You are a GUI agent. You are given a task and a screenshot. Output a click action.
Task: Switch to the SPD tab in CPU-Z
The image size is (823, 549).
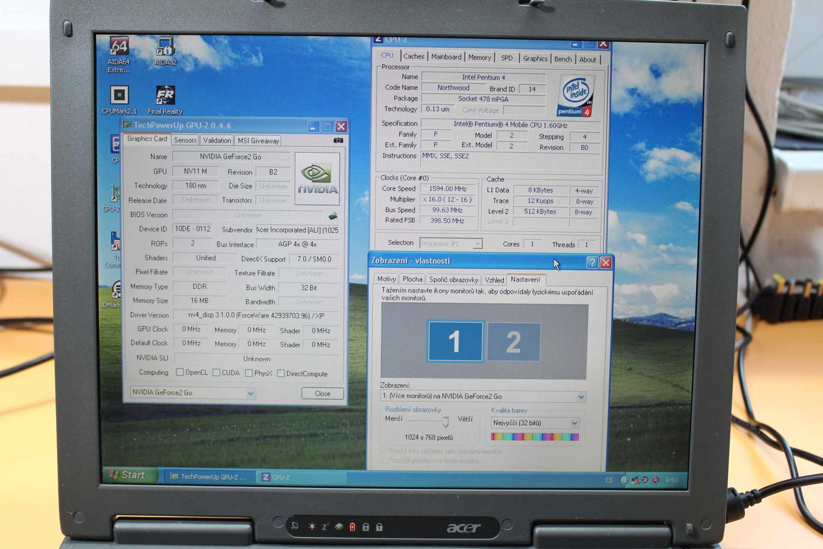point(507,58)
